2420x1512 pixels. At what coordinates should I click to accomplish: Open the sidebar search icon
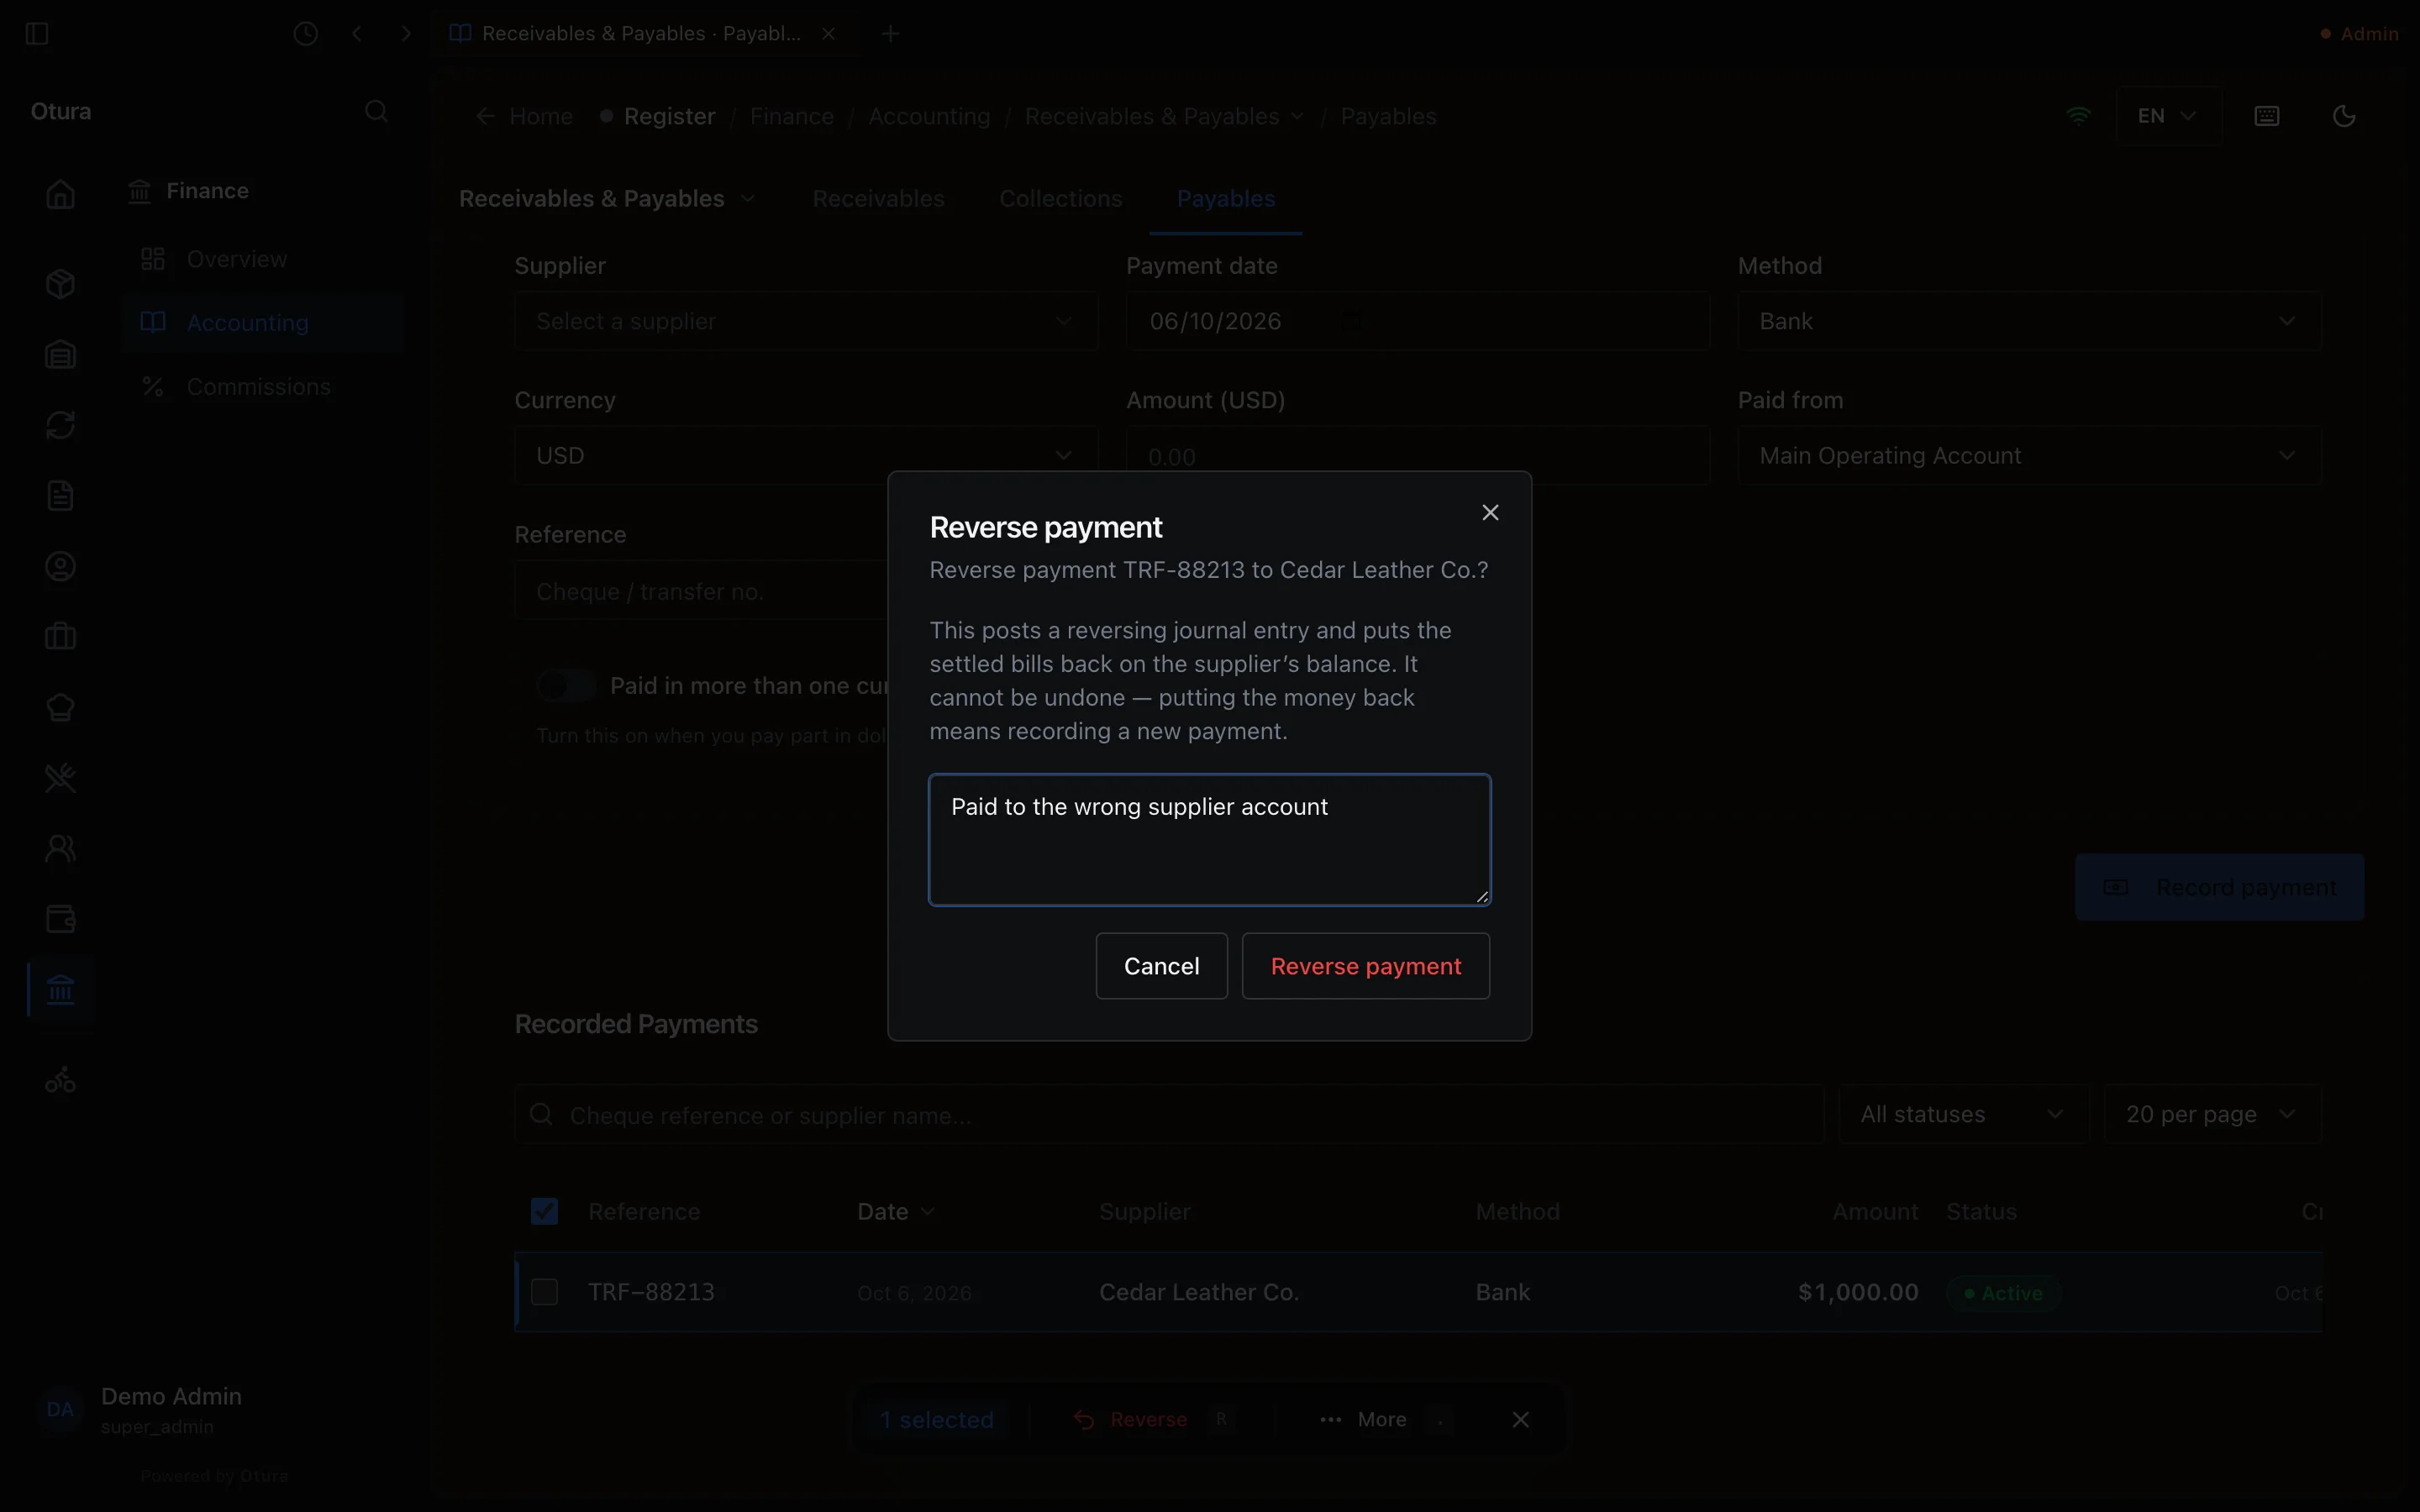[376, 111]
